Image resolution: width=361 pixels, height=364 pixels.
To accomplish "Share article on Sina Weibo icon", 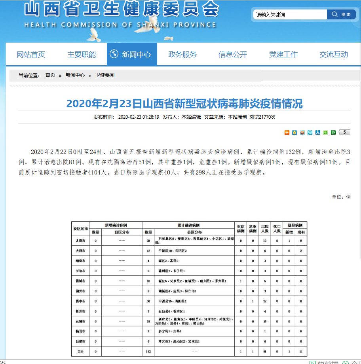I will click(x=302, y=133).
